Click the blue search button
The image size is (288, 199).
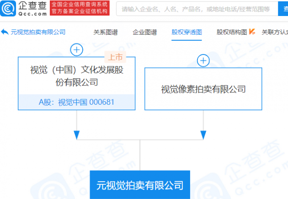point(283,9)
